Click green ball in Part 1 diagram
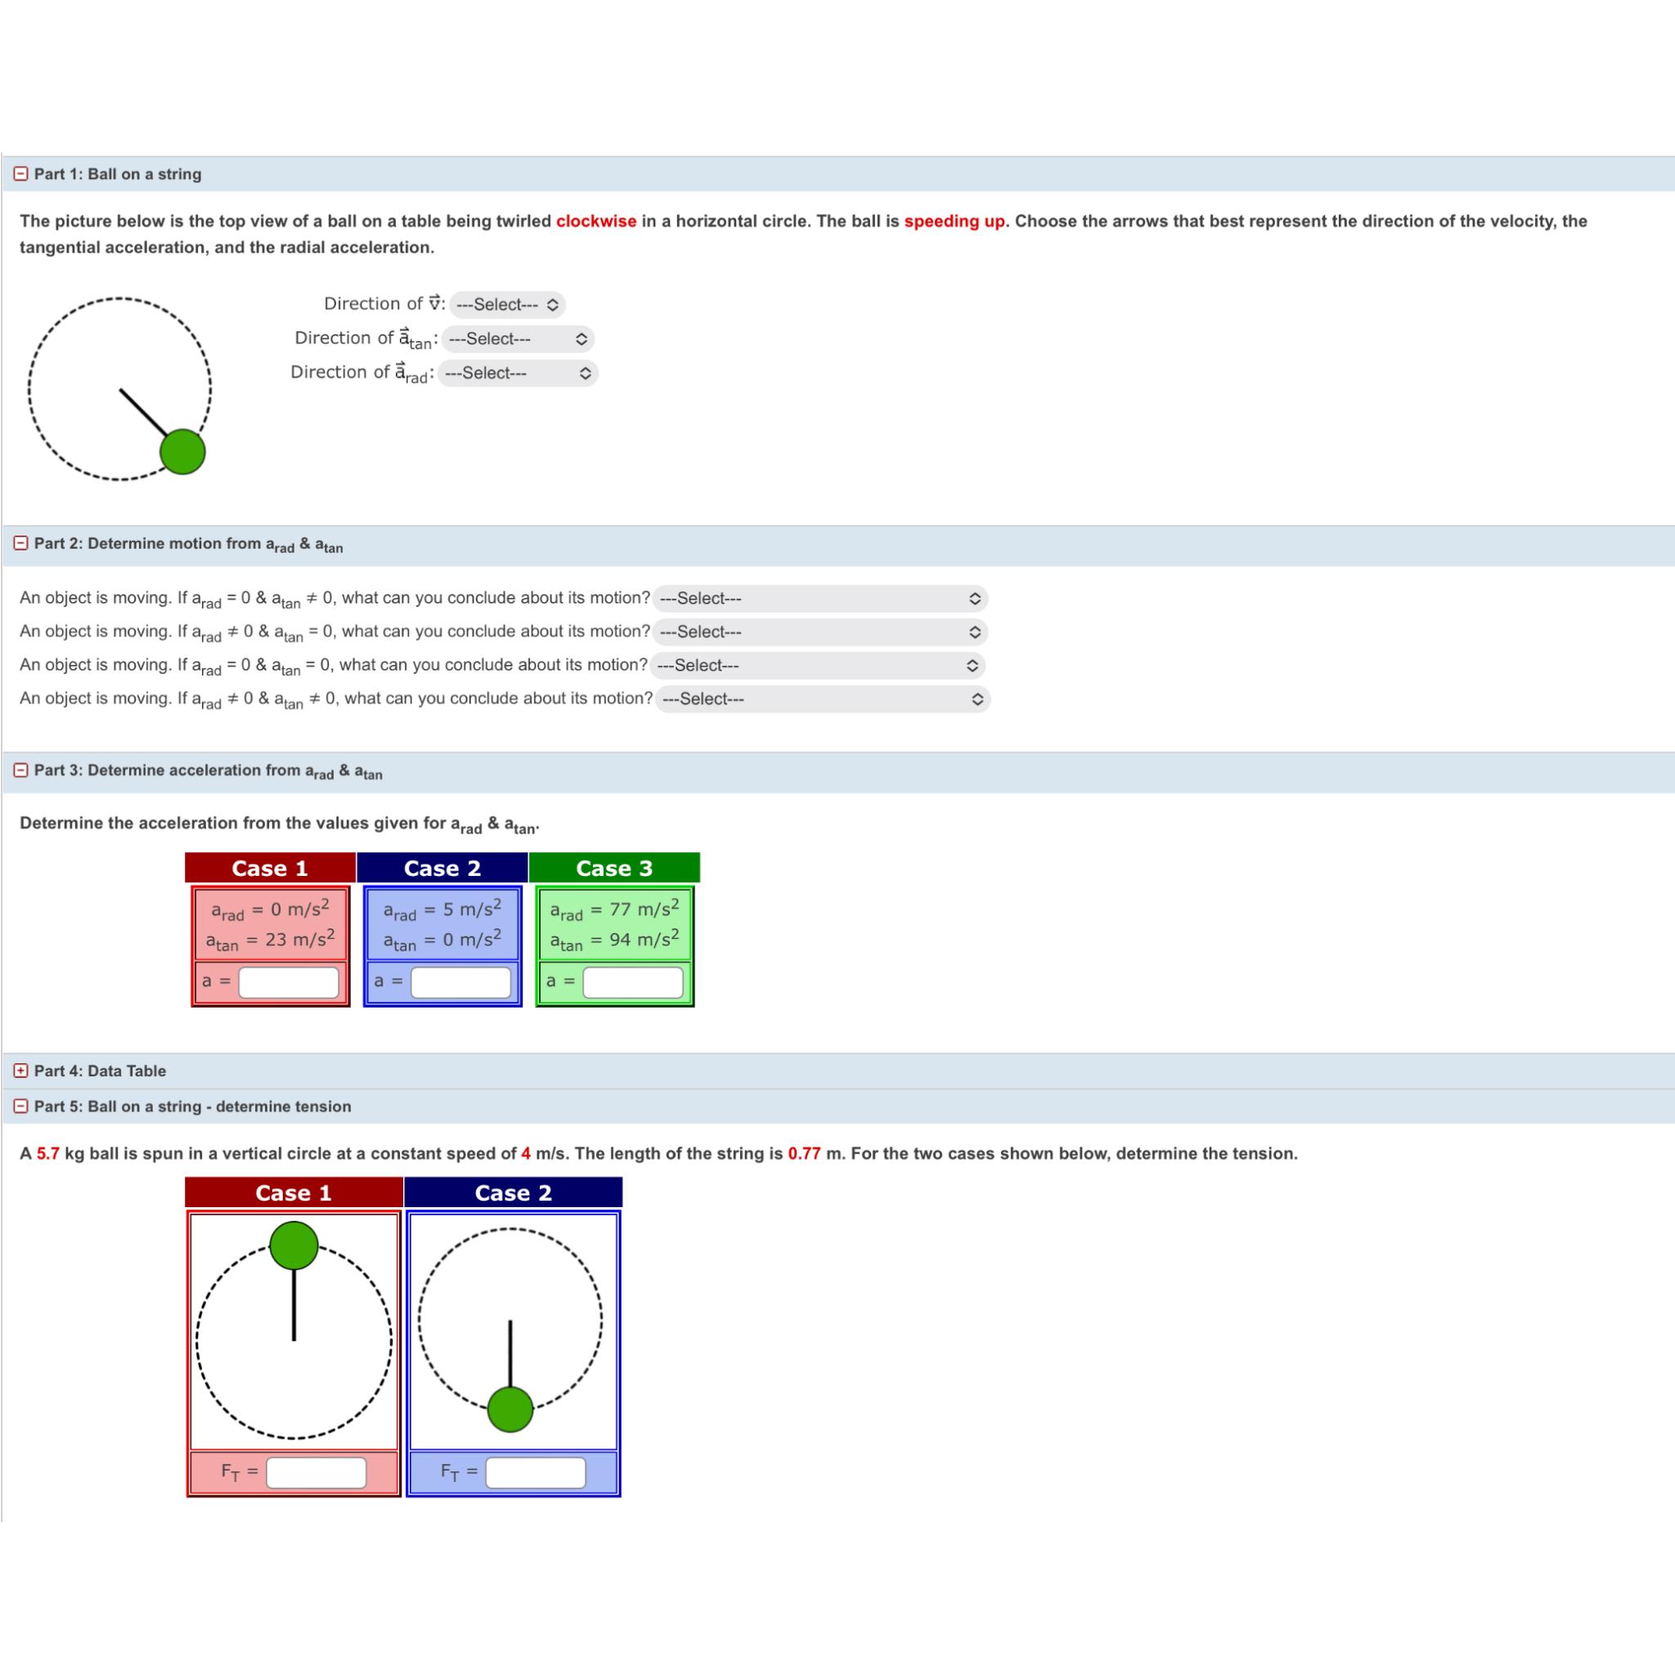 [x=182, y=451]
